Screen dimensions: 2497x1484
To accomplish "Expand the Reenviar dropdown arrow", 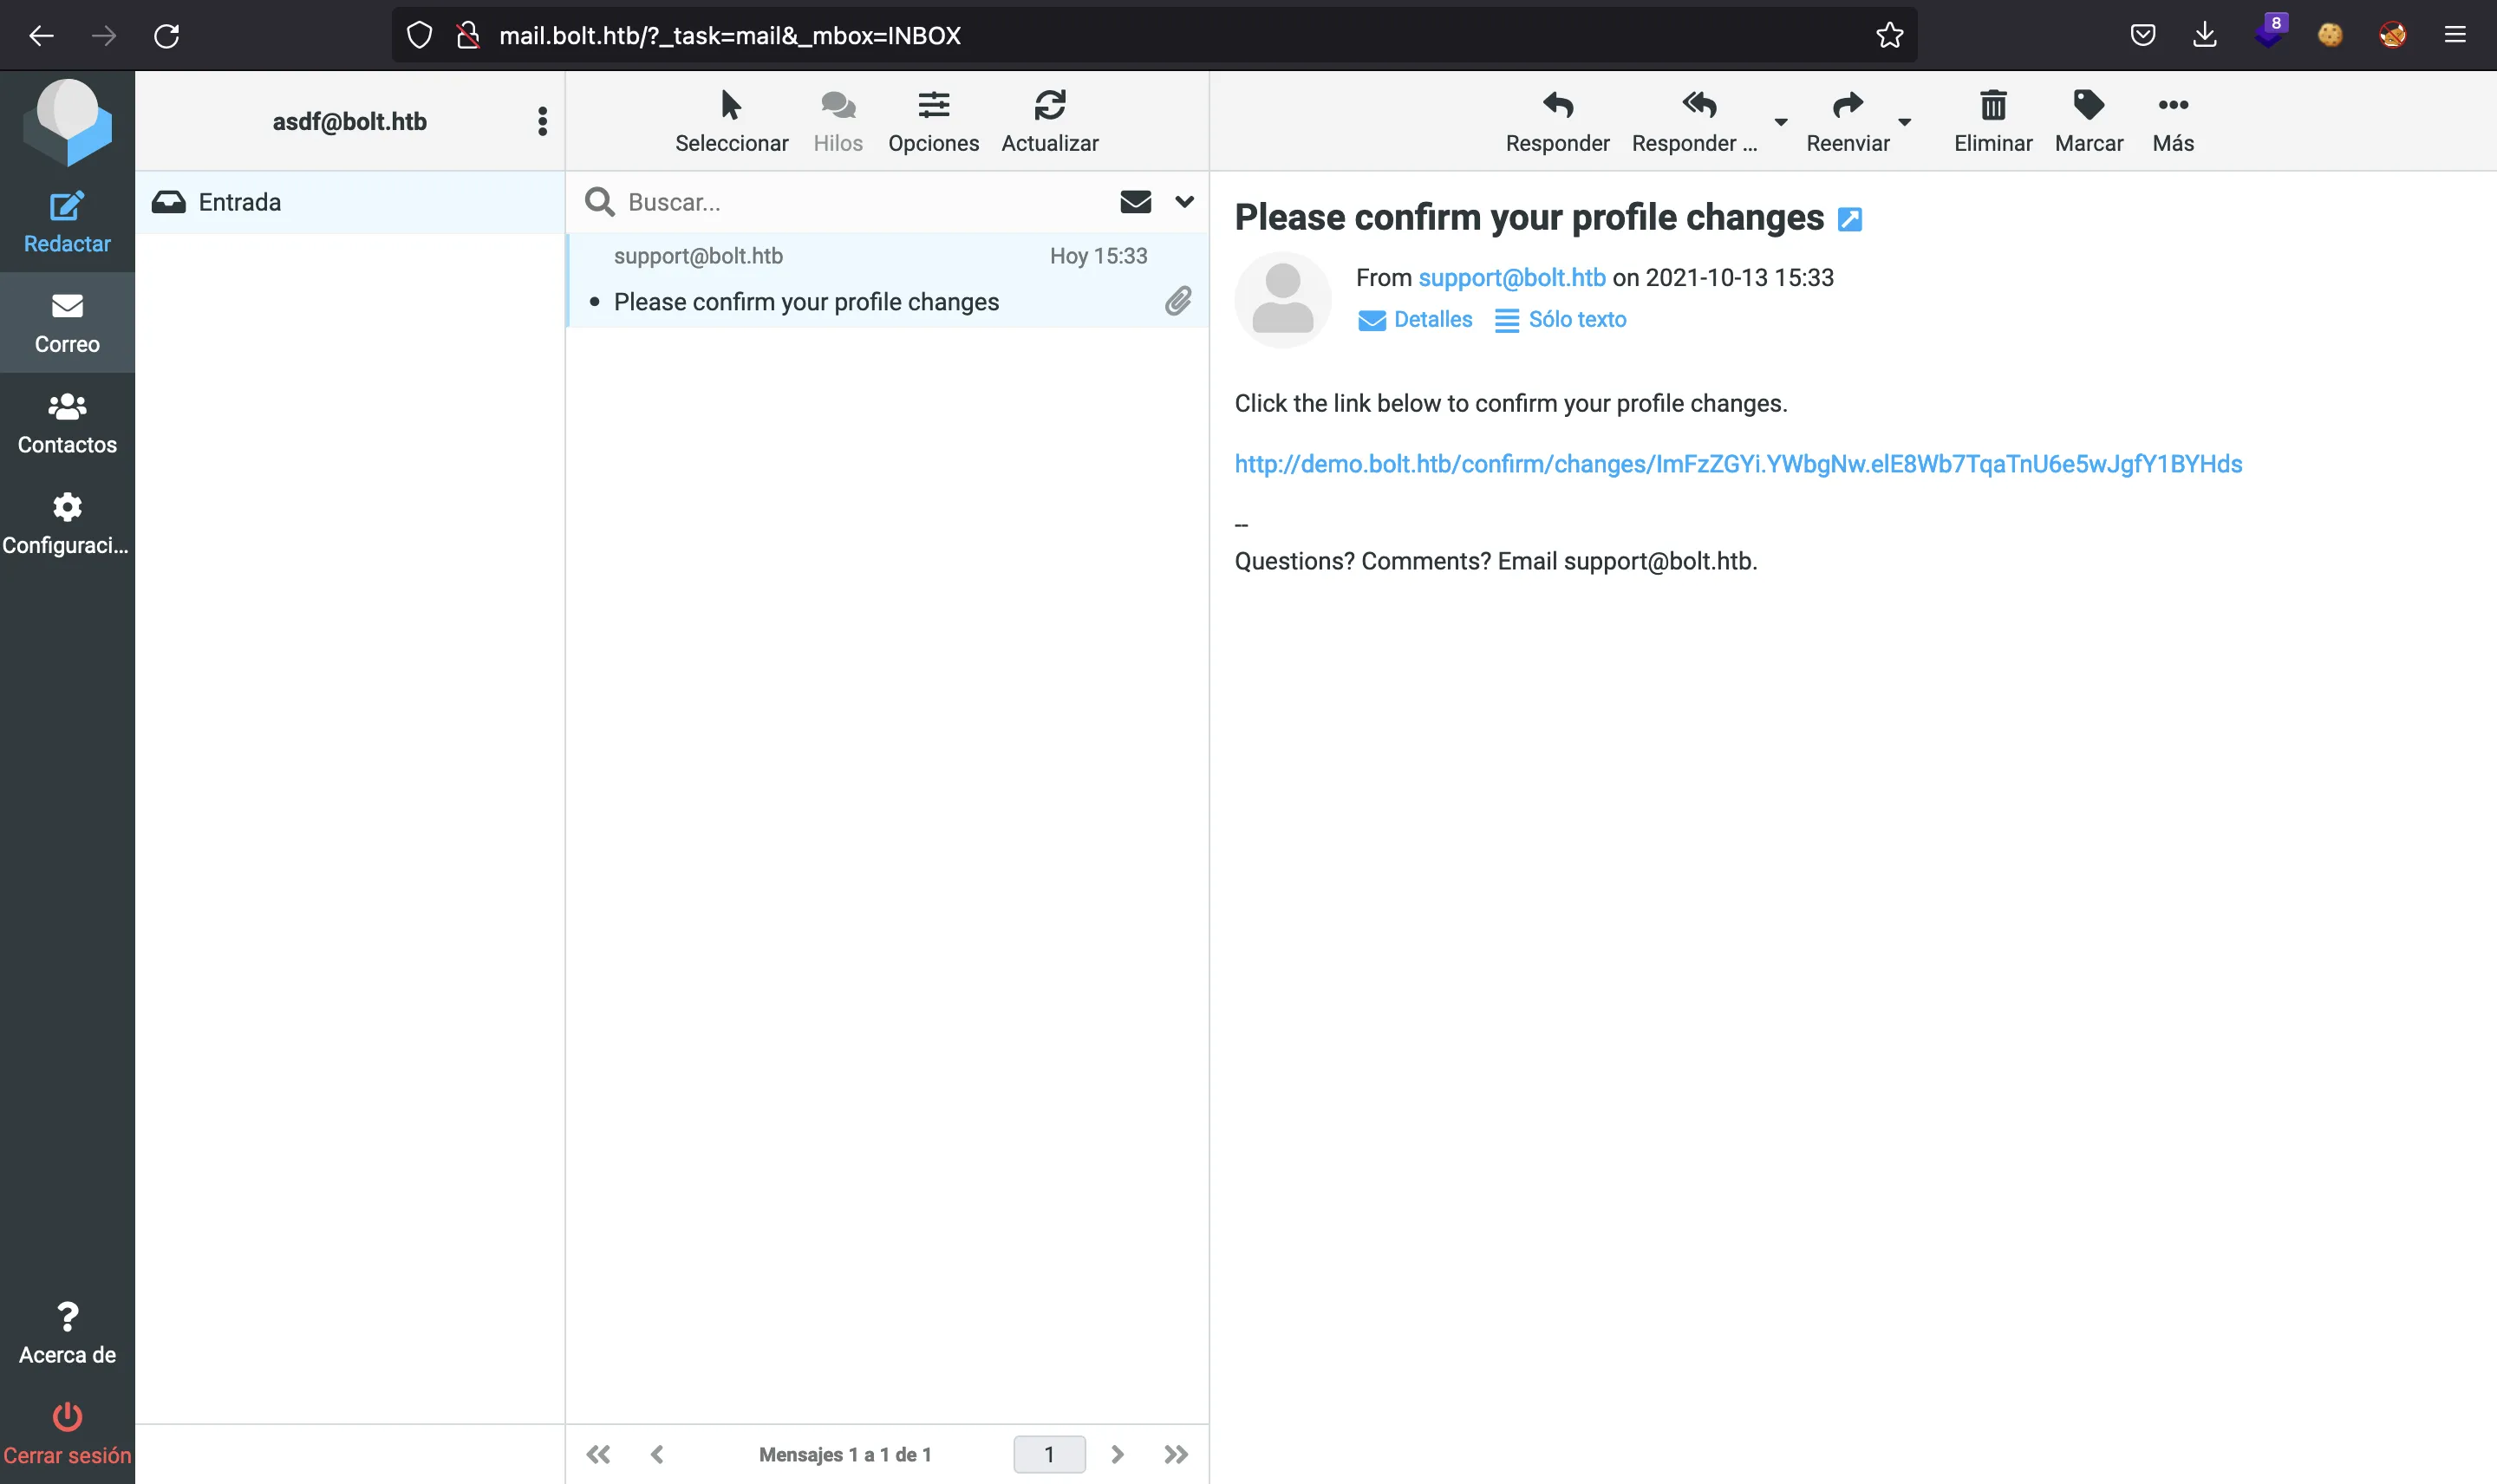I will (x=1907, y=122).
